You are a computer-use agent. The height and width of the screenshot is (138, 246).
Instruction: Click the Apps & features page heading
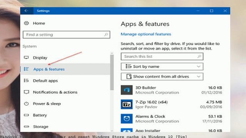(x=145, y=24)
